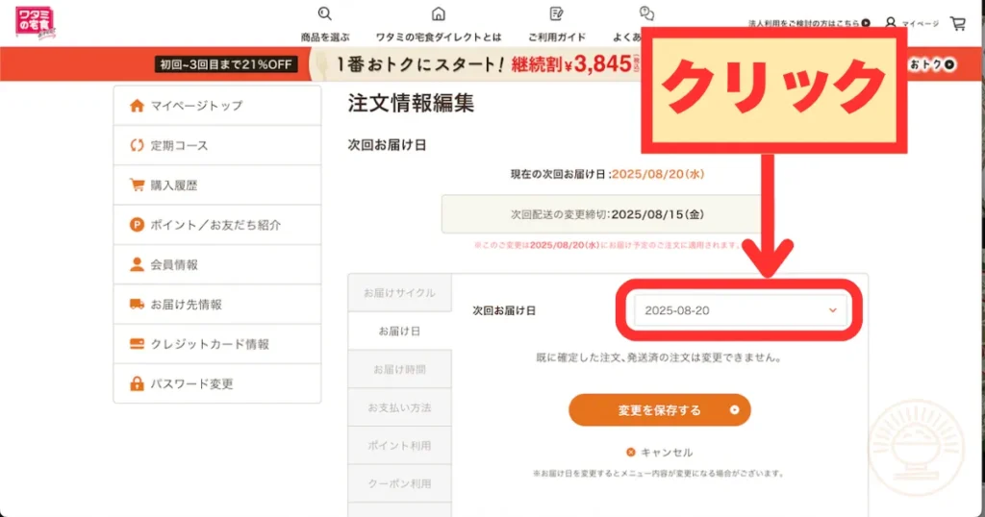
Task: Click the キャンセル link
Action: coord(667,452)
